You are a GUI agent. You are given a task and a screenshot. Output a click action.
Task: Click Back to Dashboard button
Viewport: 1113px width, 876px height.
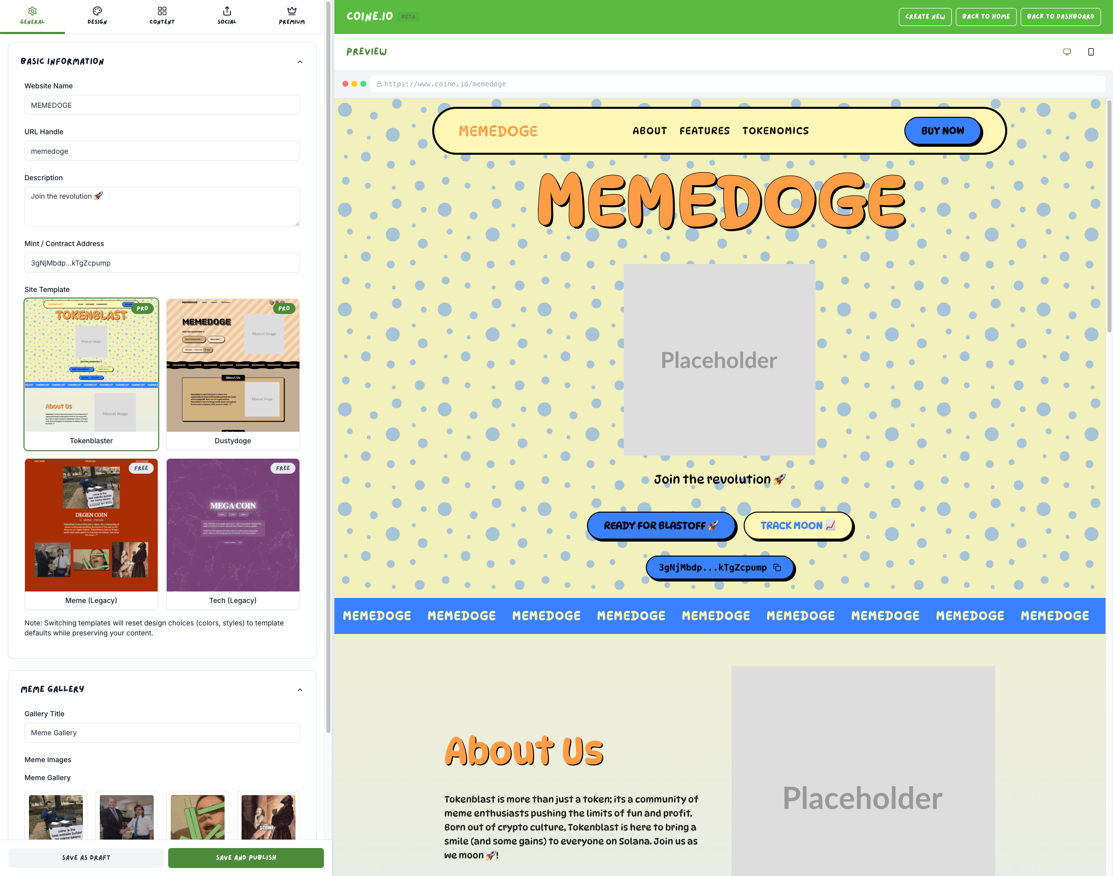[x=1060, y=16]
